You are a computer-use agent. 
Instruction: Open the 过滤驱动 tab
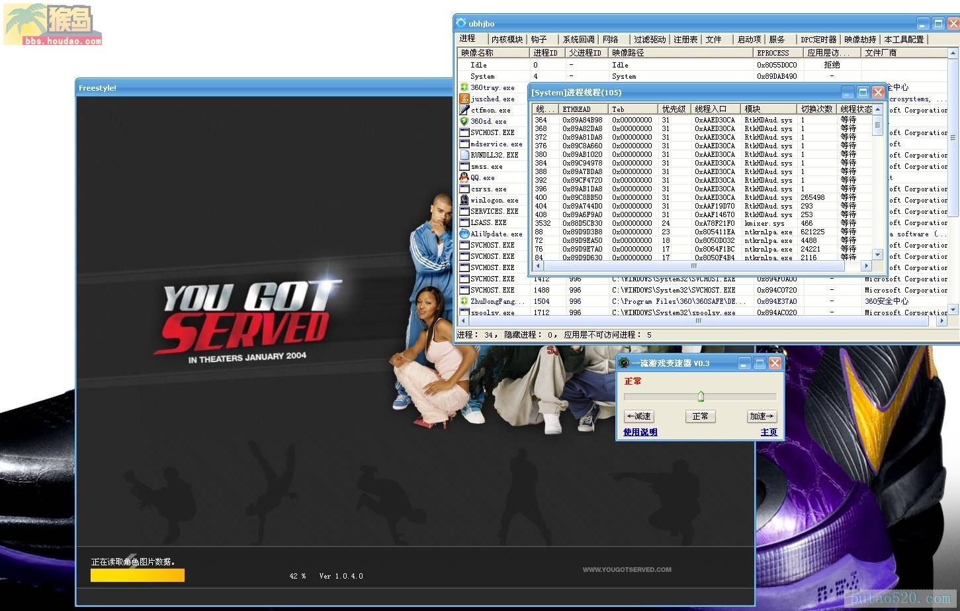pyautogui.click(x=650, y=39)
